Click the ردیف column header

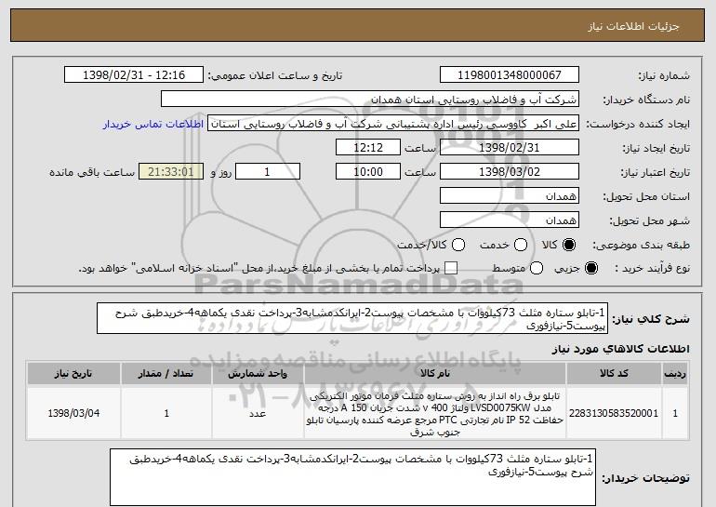[675, 374]
